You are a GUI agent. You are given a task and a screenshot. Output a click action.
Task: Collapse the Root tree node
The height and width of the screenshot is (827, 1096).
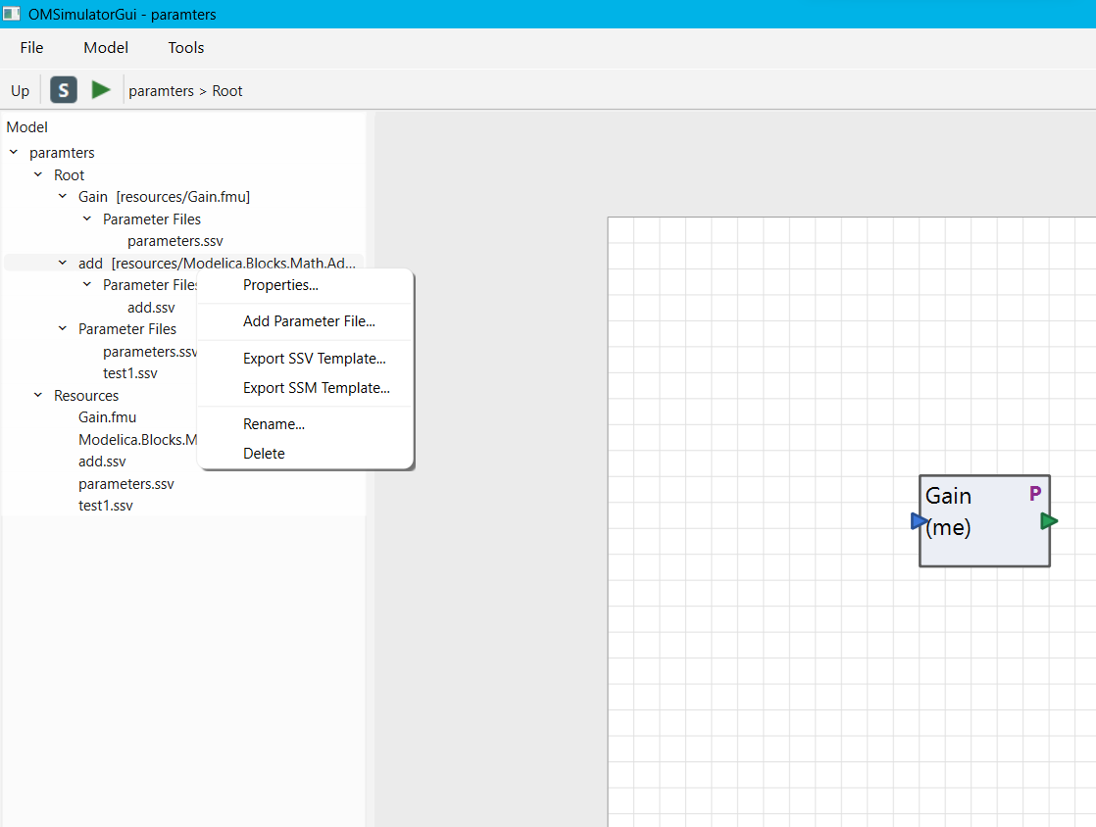point(38,174)
